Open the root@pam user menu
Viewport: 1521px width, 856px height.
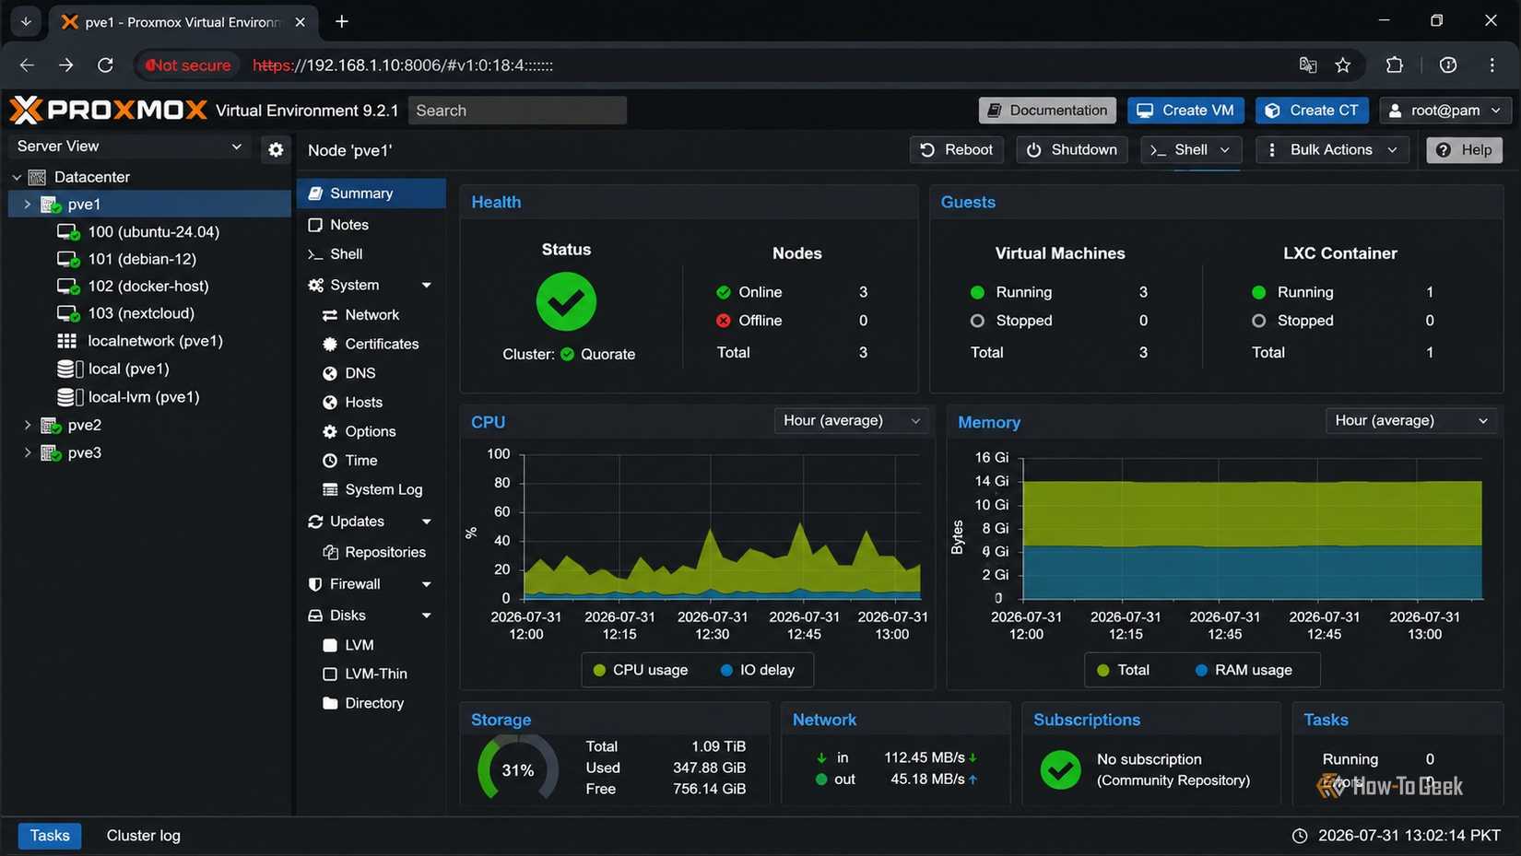pos(1445,111)
